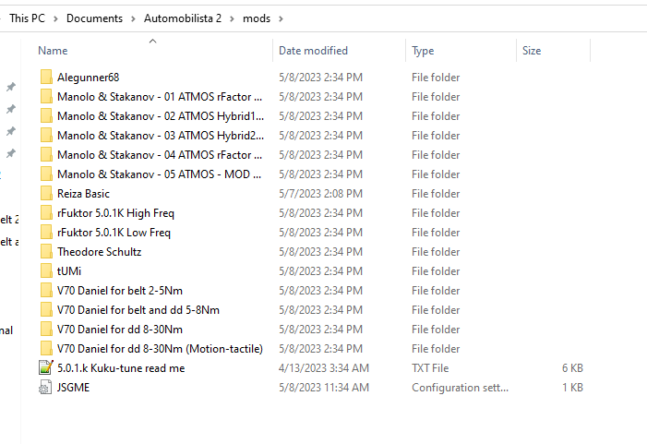The height and width of the screenshot is (444, 647).
Task: Sort by the Date modified column header
Action: [x=313, y=51]
